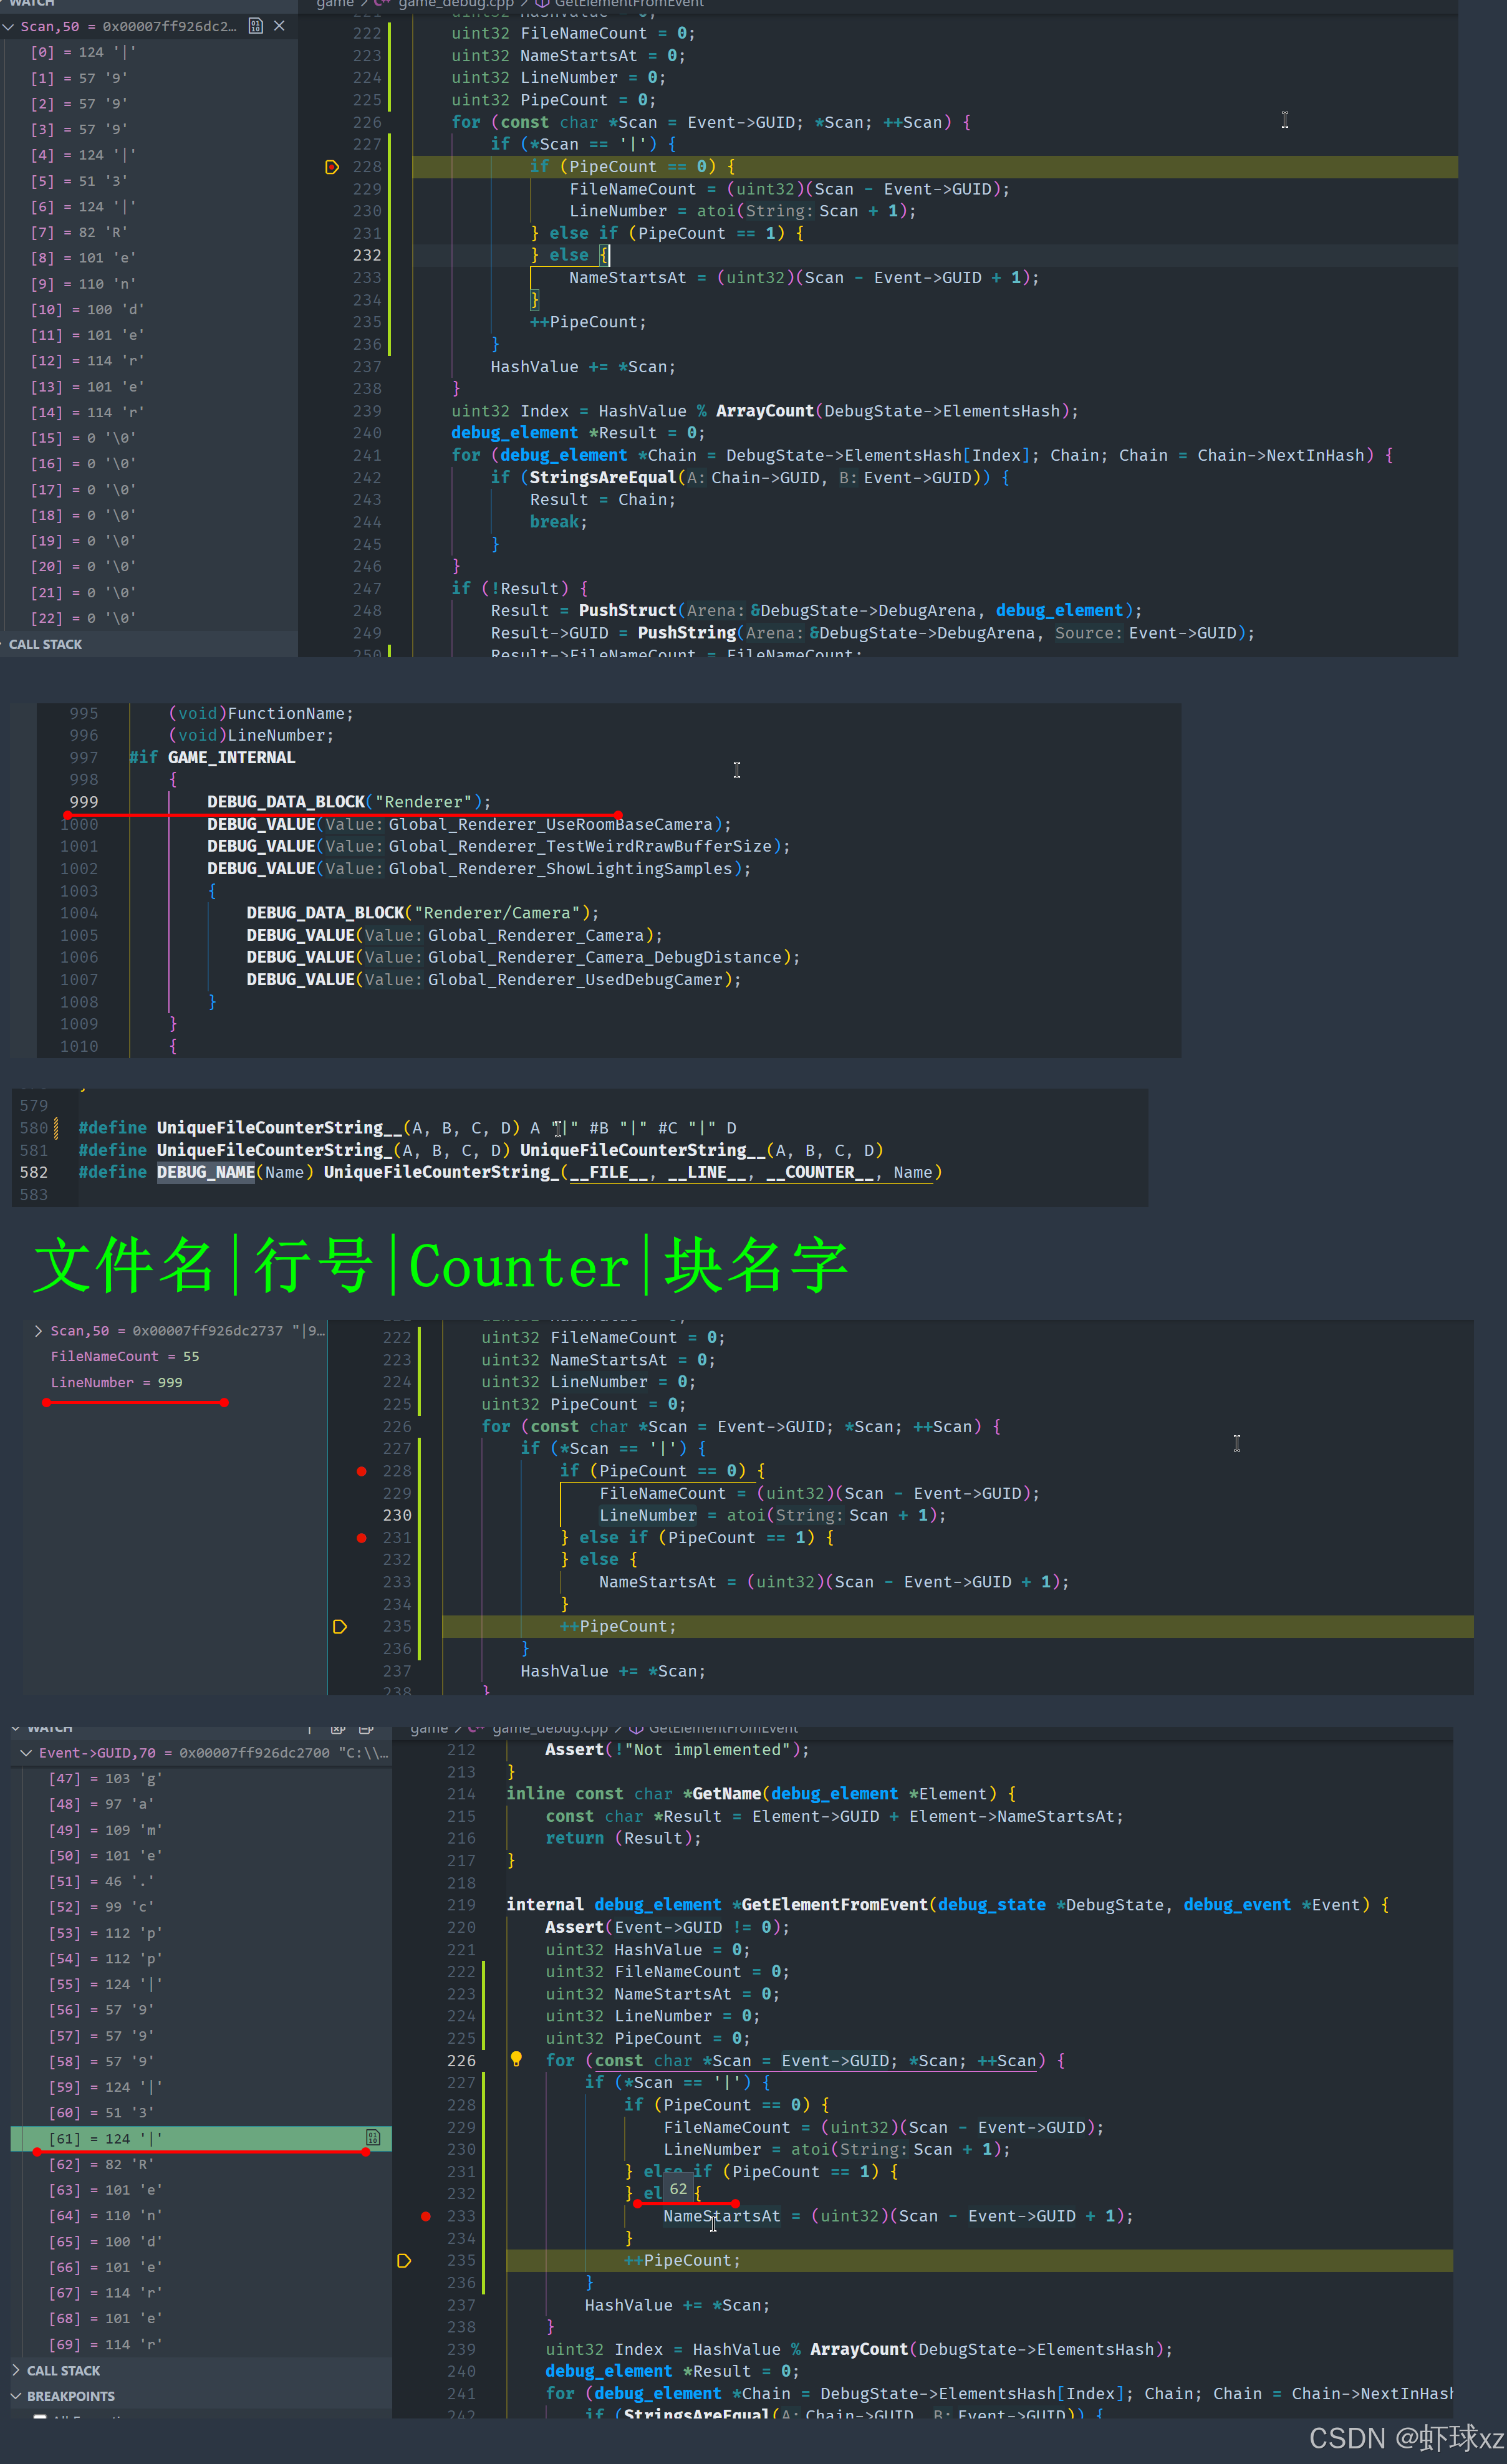This screenshot has width=1507, height=2464.
Task: Remove the Scan,50 watch expression
Action: (279, 26)
